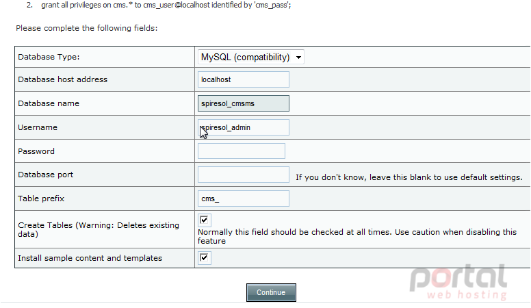Click the Database host address field containing localhost

[x=244, y=79]
